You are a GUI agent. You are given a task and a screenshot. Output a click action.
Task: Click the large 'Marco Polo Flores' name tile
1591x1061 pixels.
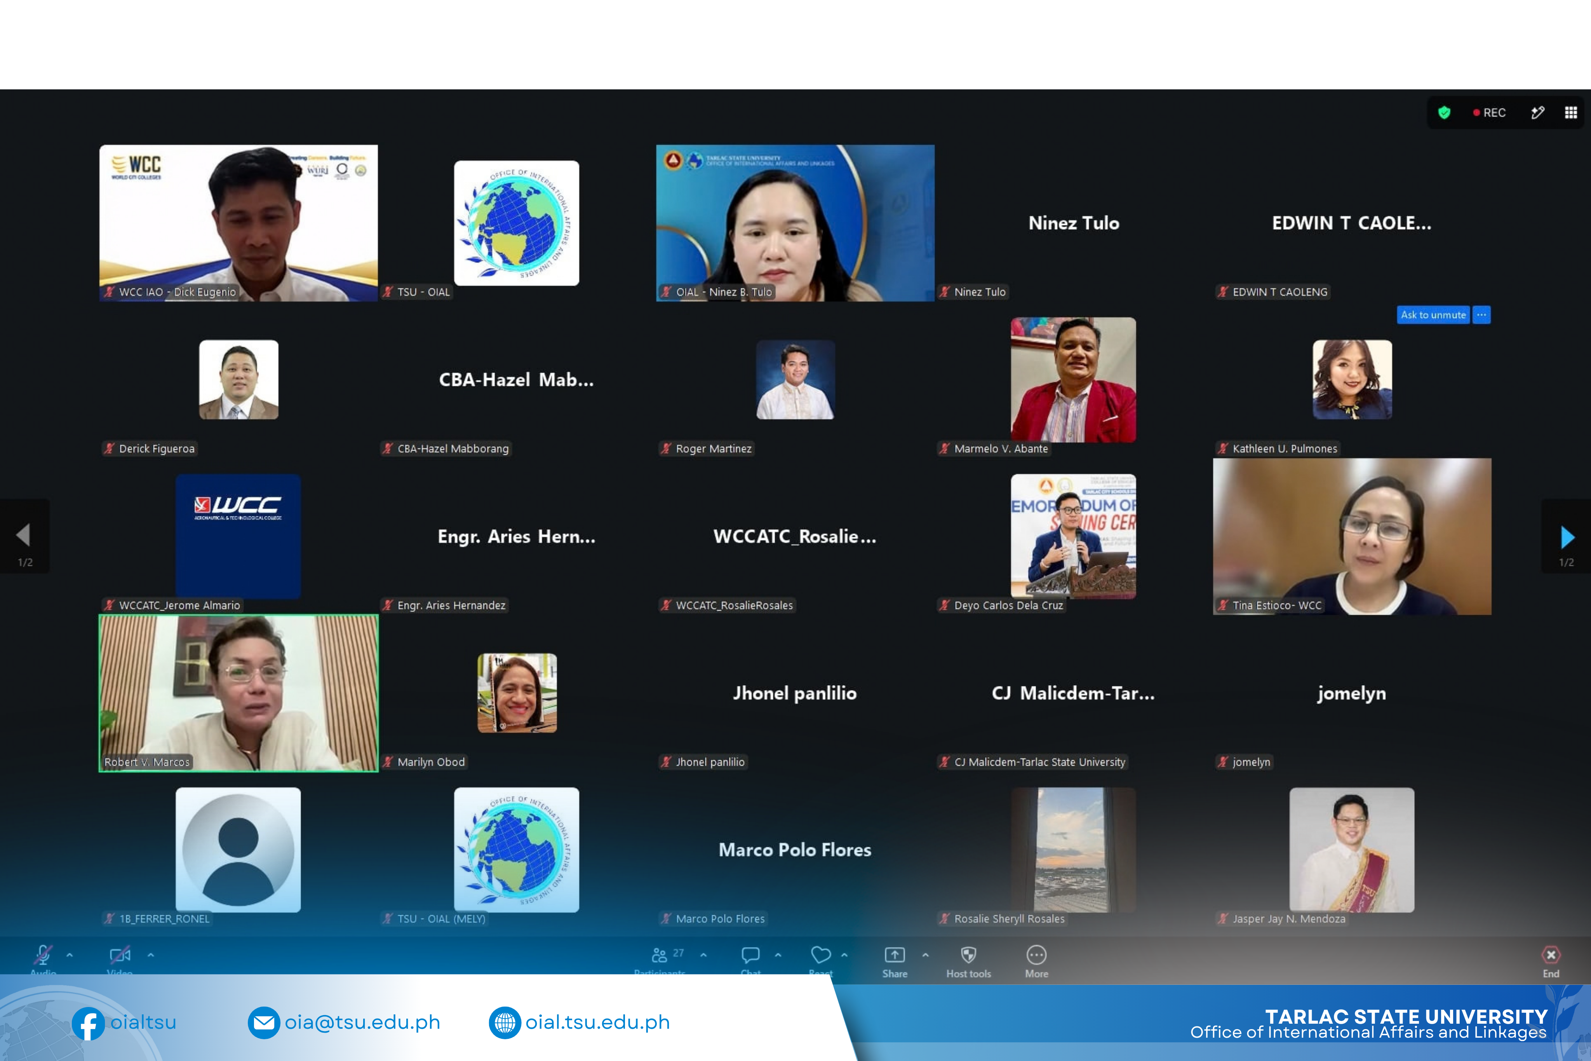795,849
